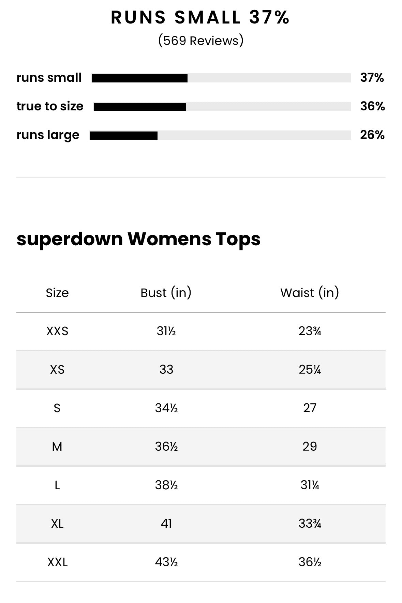Image resolution: width=402 pixels, height=603 pixels.
Task: Select the L size label
Action: (x=57, y=485)
